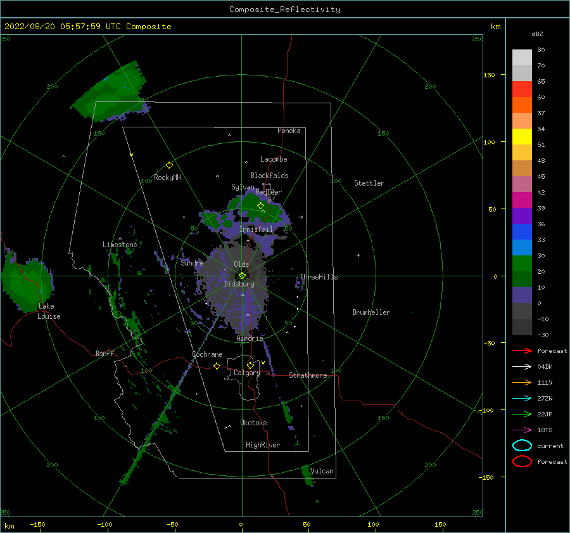Click the Limestone label
Image resolution: width=570 pixels, height=533 pixels.
tap(120, 245)
